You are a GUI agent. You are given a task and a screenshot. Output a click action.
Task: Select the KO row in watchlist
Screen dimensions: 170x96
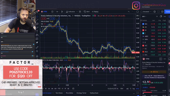point(154,30)
